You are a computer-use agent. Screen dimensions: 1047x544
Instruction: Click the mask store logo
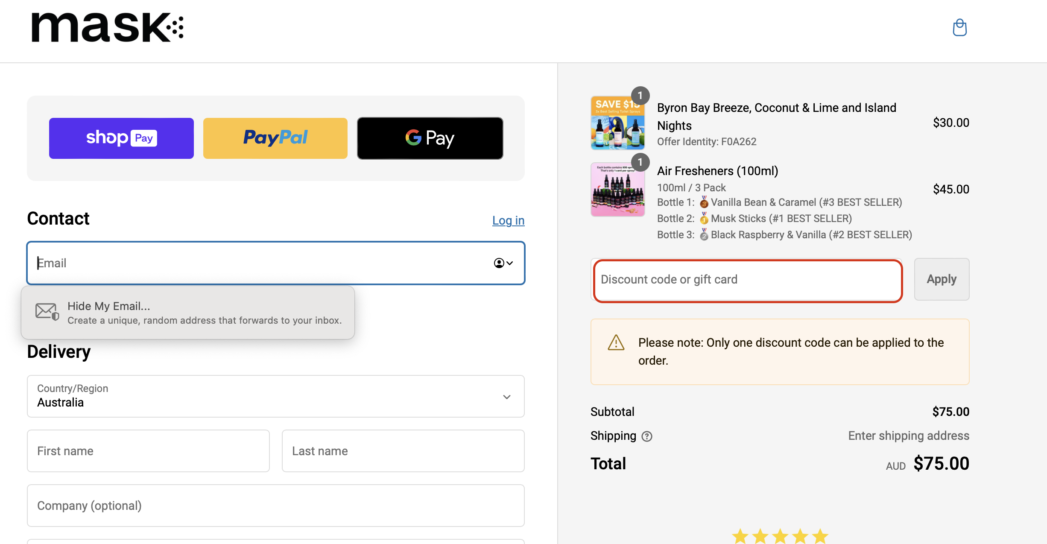pyautogui.click(x=107, y=28)
